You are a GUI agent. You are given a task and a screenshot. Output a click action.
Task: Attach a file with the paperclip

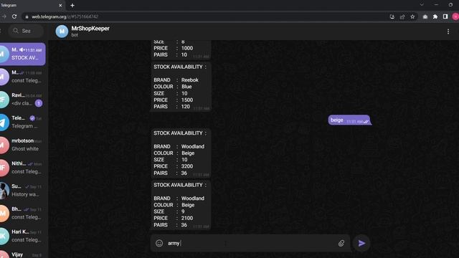point(341,243)
